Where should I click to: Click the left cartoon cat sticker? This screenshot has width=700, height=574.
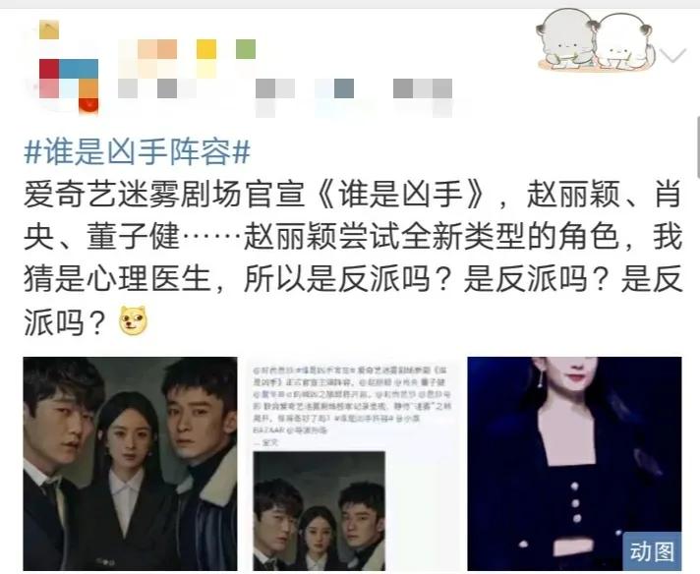point(566,40)
